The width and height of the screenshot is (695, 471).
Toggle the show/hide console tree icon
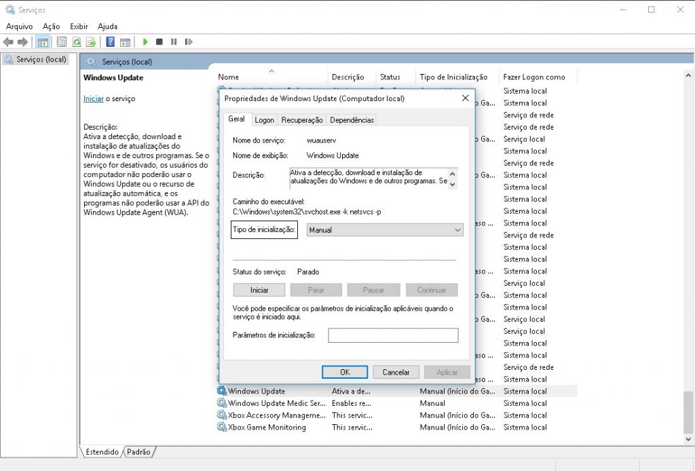click(43, 42)
